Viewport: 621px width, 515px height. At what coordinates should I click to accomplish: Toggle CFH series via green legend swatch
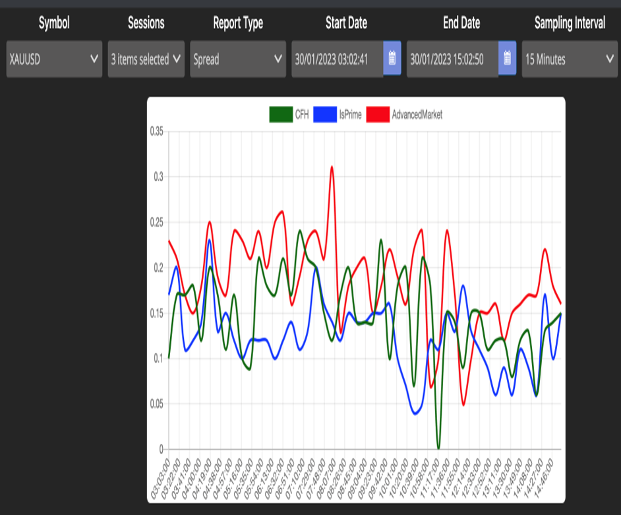point(280,114)
